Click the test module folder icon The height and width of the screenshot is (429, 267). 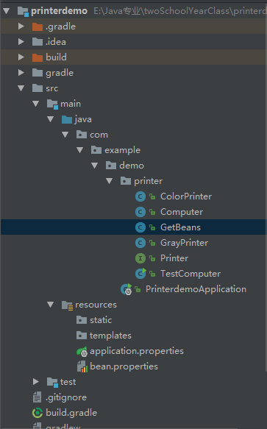click(52, 382)
